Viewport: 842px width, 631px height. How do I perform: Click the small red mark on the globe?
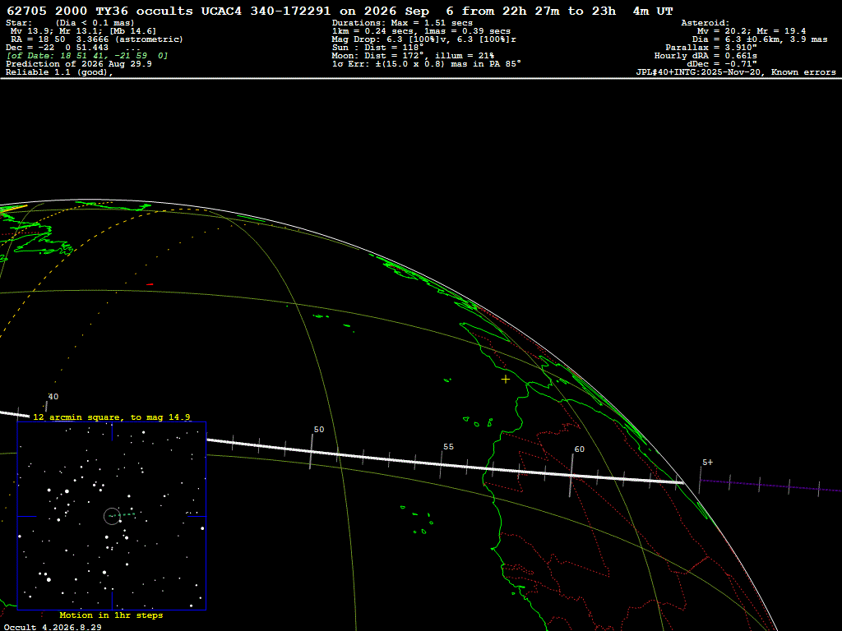(150, 284)
